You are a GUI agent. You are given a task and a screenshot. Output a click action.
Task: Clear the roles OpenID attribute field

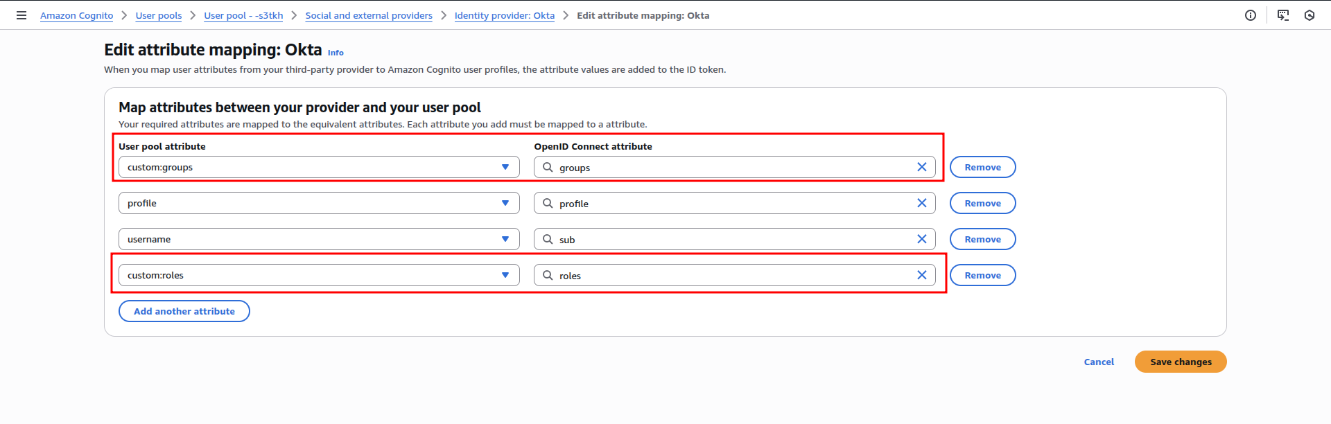[x=922, y=275]
